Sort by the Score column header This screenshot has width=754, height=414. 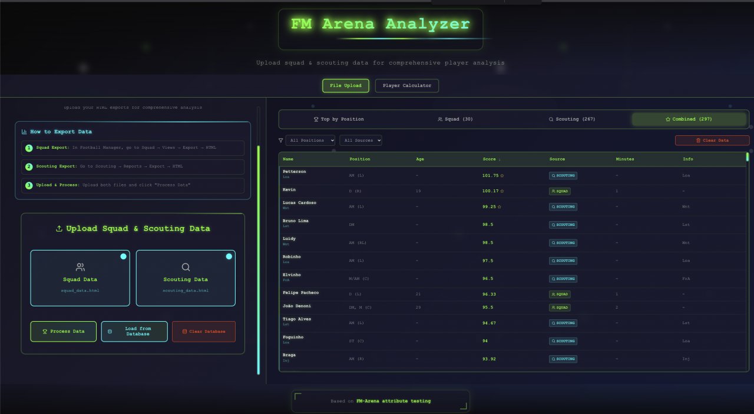(492, 159)
